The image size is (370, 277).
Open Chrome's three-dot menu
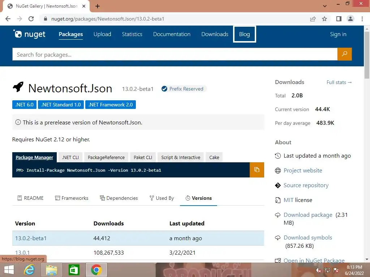click(x=362, y=19)
